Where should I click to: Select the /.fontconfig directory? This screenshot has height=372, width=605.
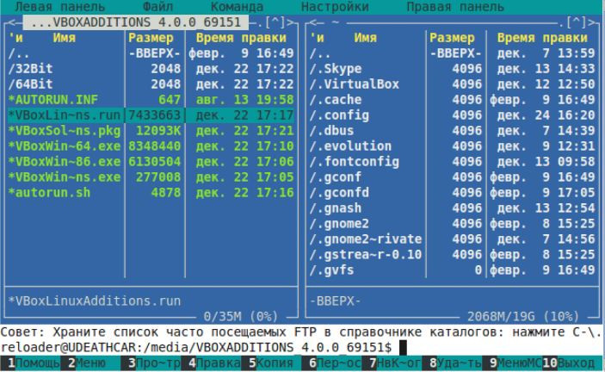[452, 161]
